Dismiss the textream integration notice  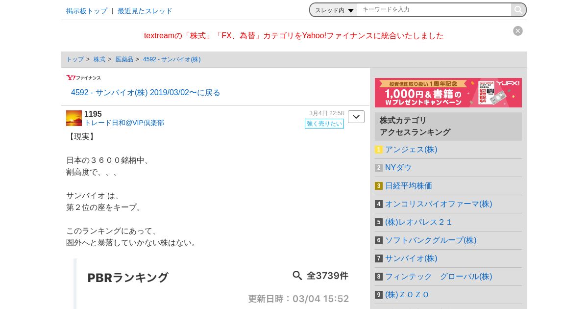(518, 31)
